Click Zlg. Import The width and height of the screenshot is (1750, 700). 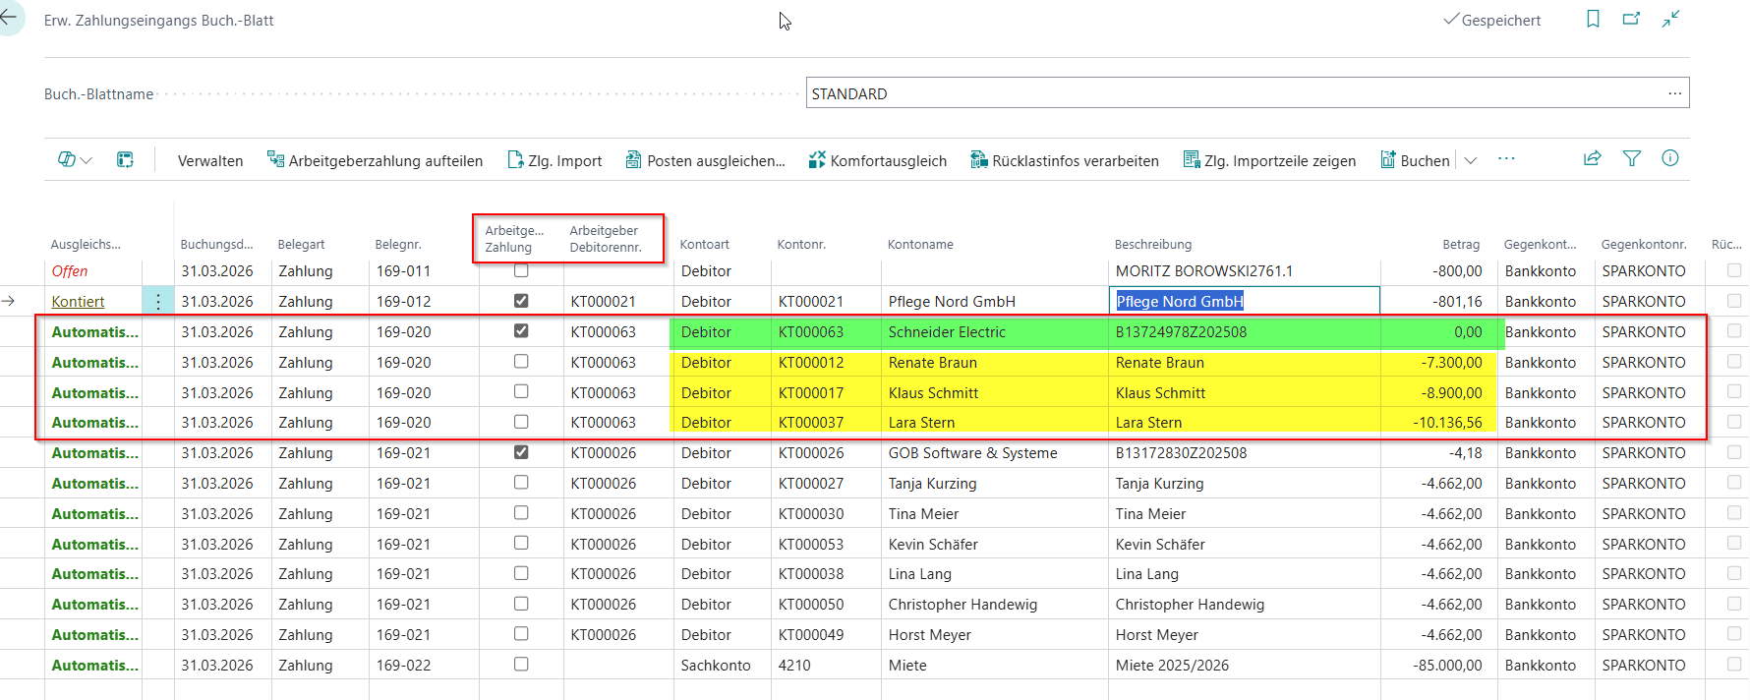pyautogui.click(x=555, y=160)
